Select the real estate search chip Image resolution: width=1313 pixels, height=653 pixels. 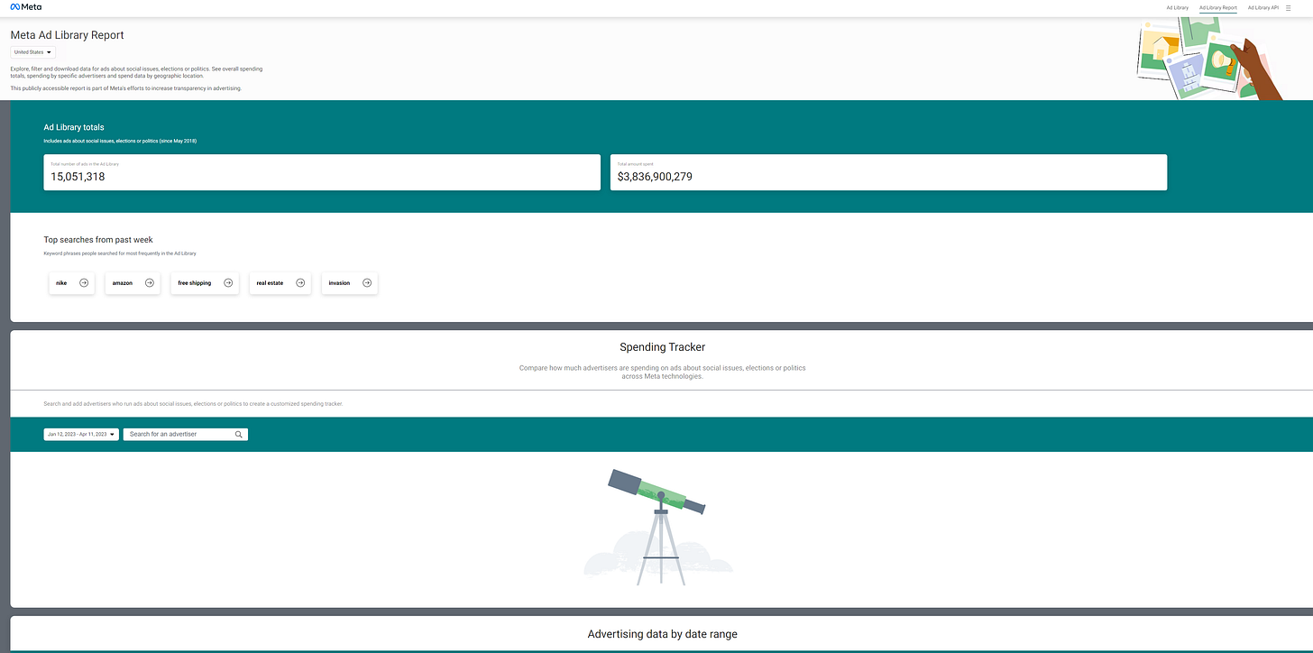tap(280, 282)
